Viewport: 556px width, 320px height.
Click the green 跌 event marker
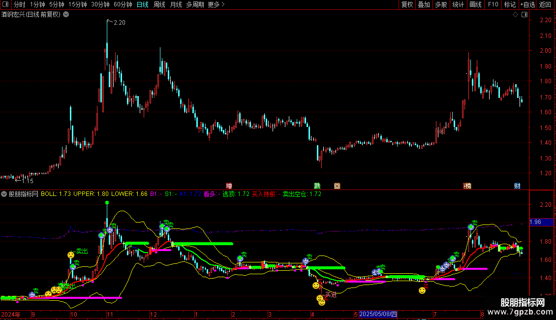coord(317,186)
